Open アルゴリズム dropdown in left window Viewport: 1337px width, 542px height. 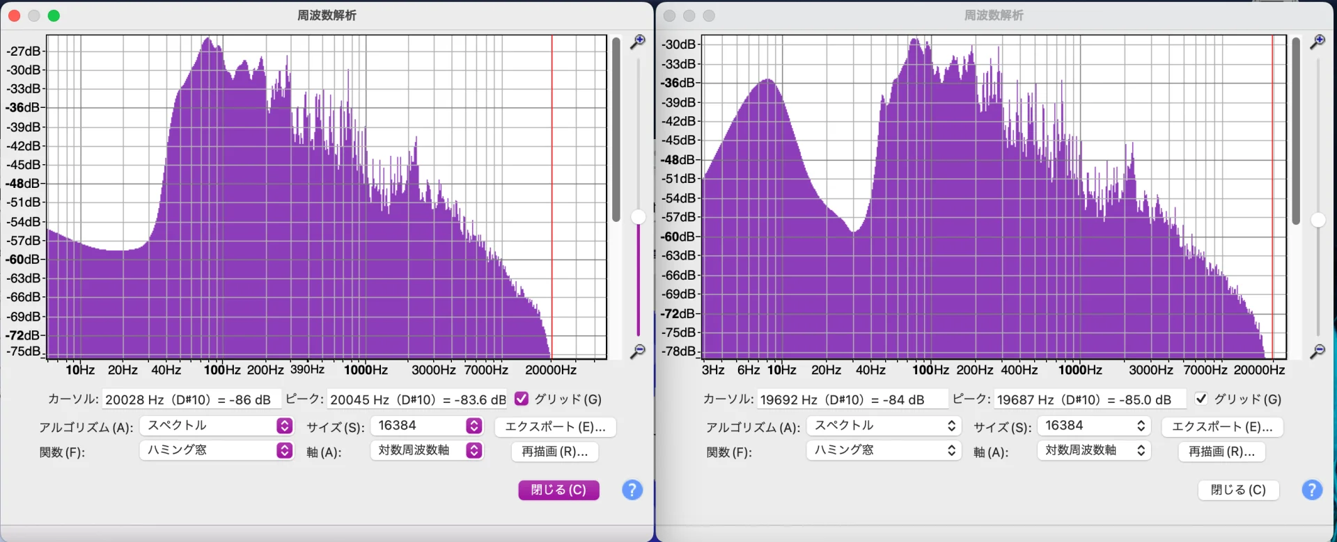[216, 426]
